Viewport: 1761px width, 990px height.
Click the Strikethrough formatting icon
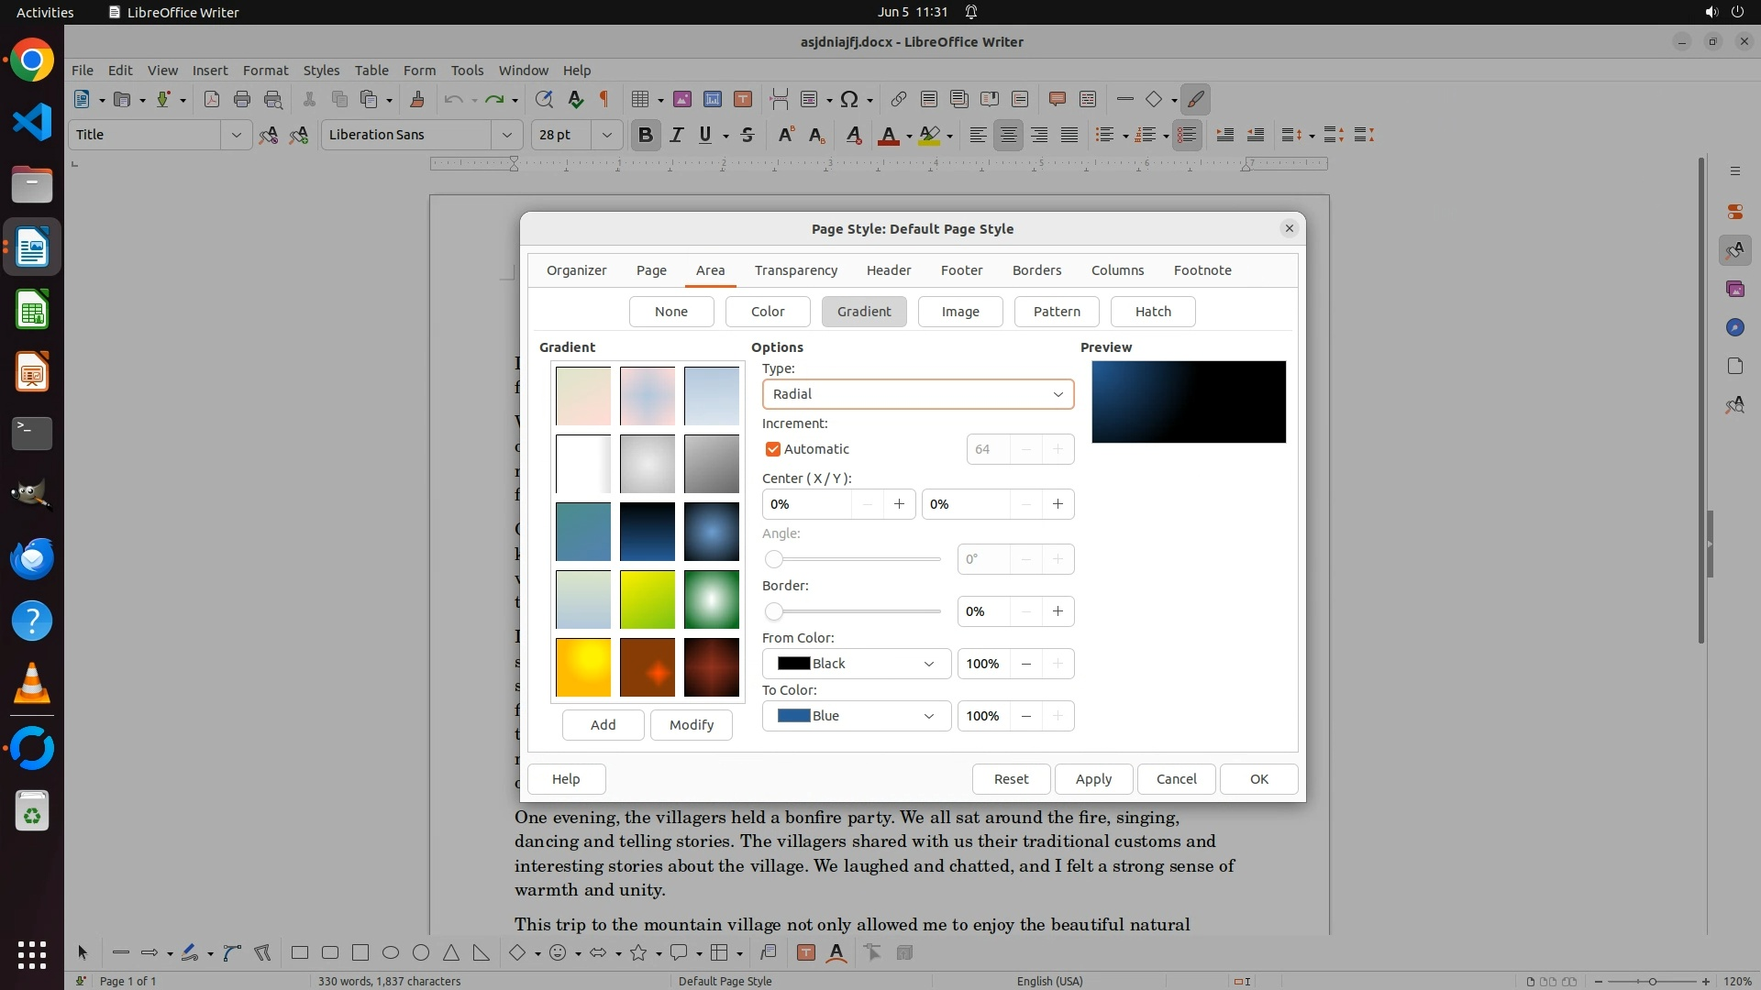[x=748, y=135]
